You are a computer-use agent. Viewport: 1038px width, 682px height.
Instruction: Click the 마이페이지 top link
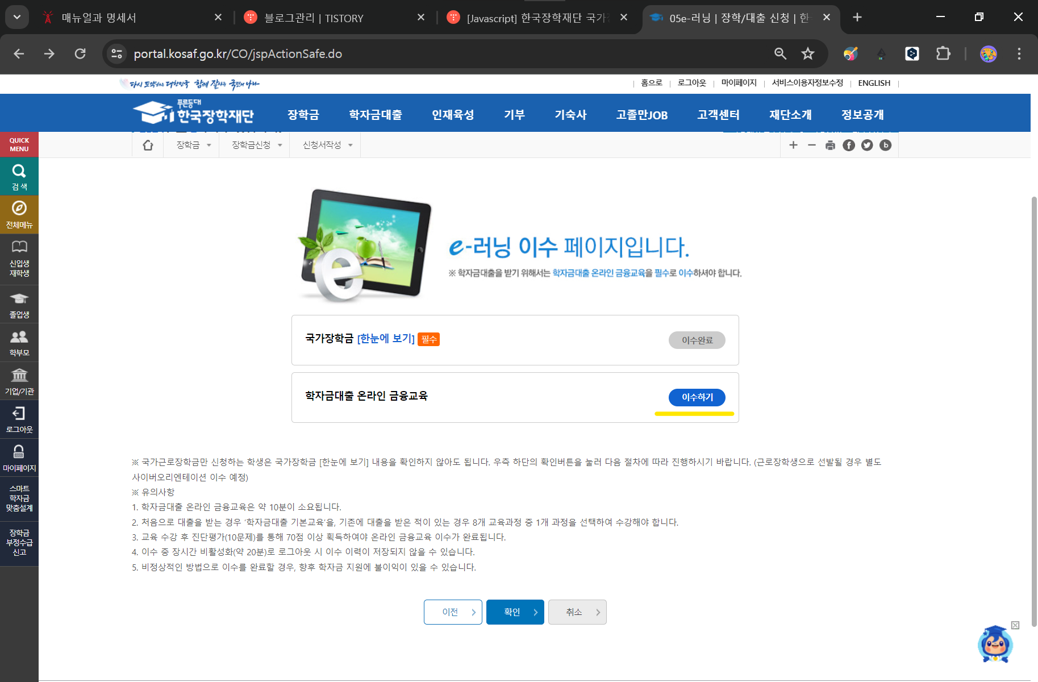739,83
